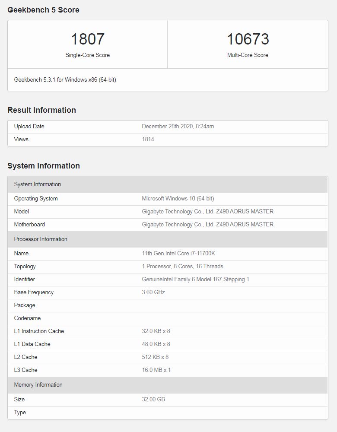Click the Processor Information section header

[x=168, y=239]
